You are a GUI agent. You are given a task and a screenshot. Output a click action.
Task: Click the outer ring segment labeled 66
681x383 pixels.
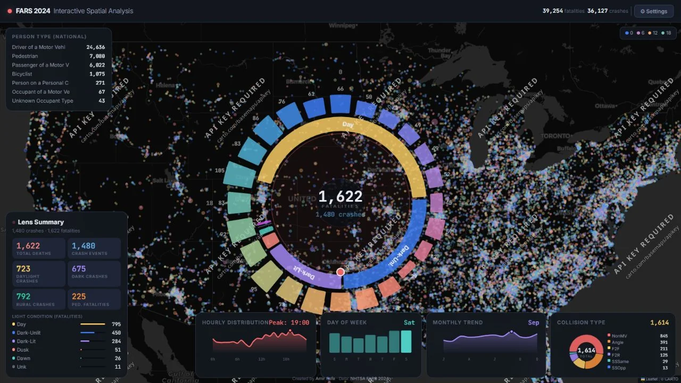[x=340, y=104]
